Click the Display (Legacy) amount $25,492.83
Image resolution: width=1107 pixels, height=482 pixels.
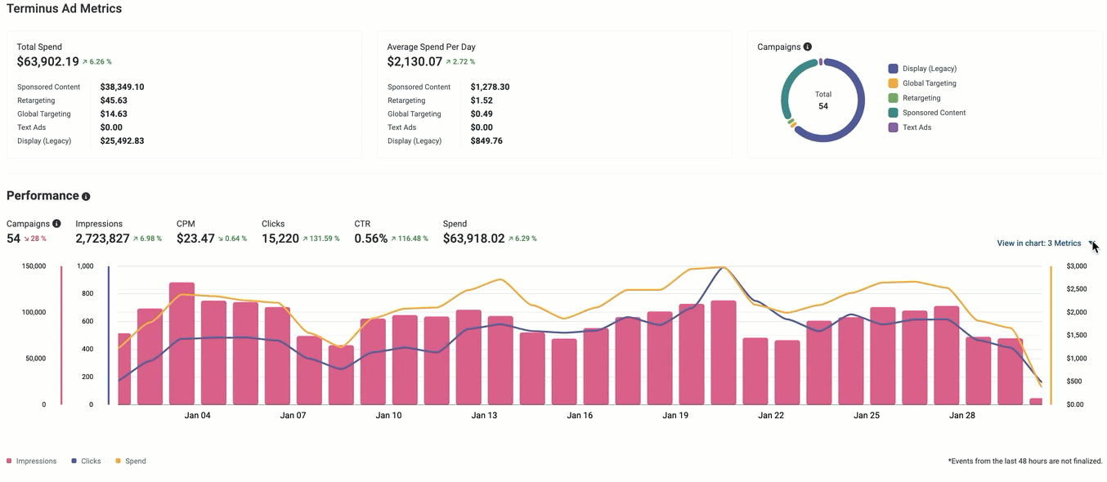click(122, 141)
